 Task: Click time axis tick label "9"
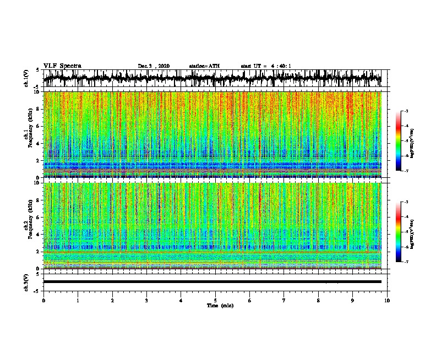[352, 301]
